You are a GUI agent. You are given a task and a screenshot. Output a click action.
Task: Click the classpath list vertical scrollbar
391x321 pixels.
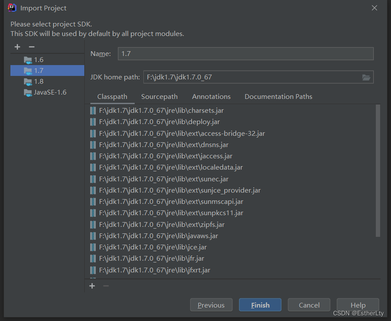[378, 170]
